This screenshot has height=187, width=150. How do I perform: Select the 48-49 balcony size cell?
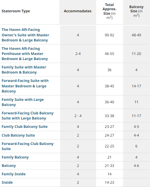(x=136, y=35)
